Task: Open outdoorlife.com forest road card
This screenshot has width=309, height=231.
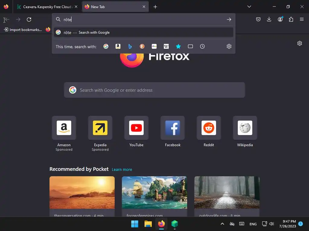Action: click(x=227, y=196)
